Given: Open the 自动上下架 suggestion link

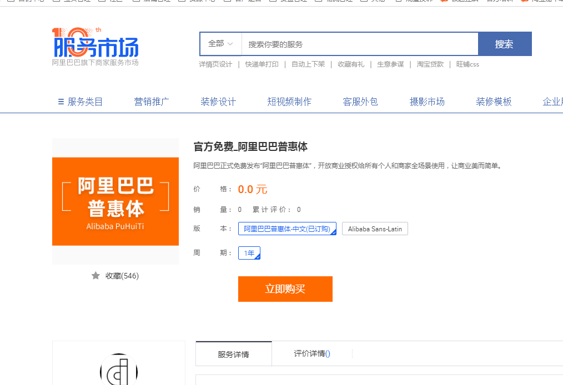Looking at the screenshot, I should (x=308, y=64).
